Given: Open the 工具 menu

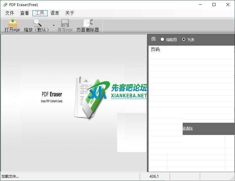Looking at the screenshot, I should (40, 13).
